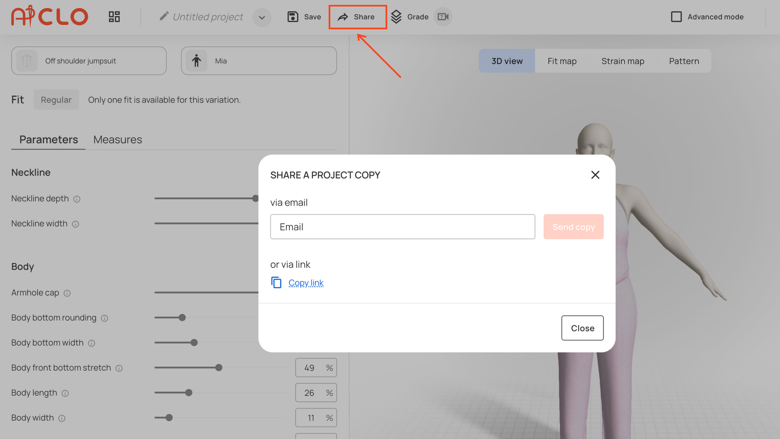Image resolution: width=780 pixels, height=439 pixels.
Task: Switch to the Fit map tab
Action: point(562,61)
